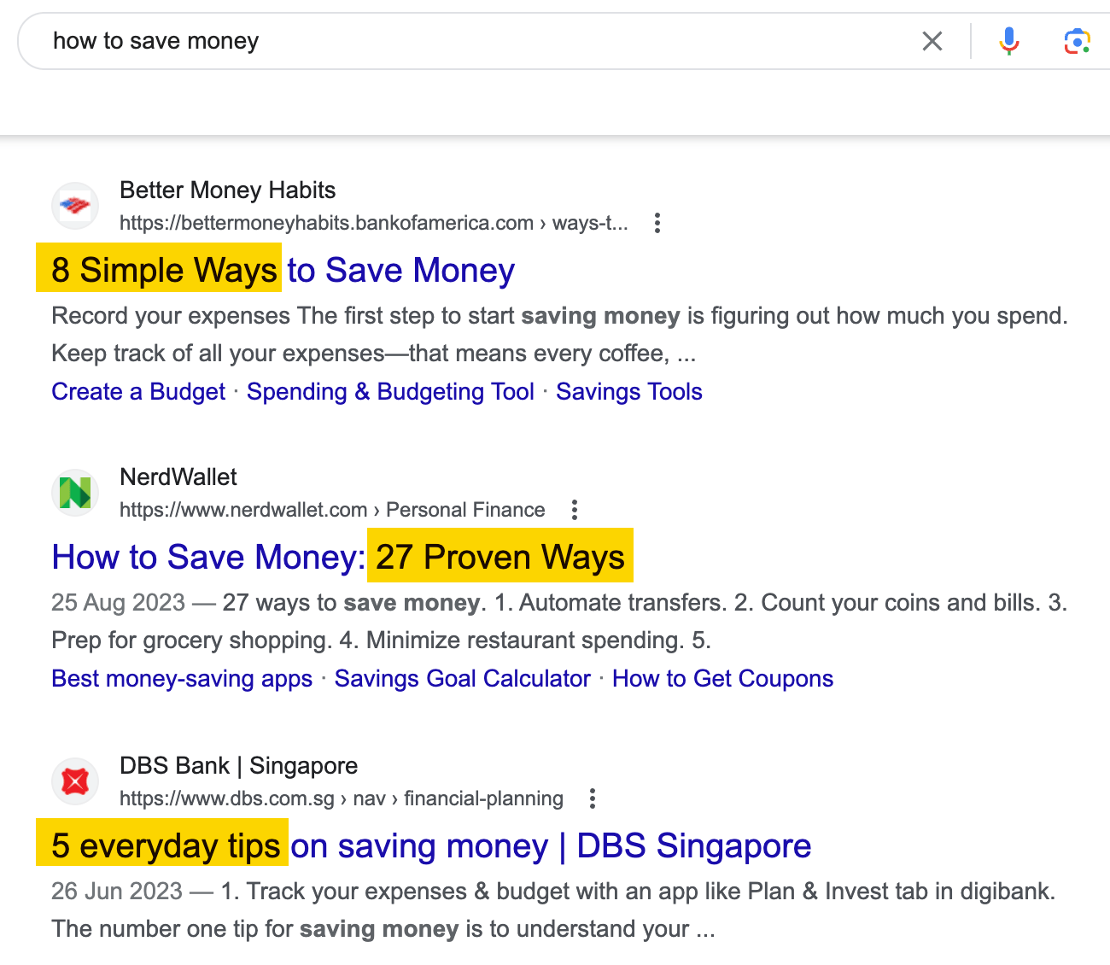Click the DBS Bank favicon
Image resolution: width=1110 pixels, height=965 pixels.
(x=74, y=781)
